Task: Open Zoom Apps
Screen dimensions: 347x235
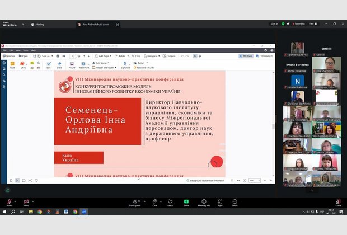Action: pyautogui.click(x=220, y=203)
